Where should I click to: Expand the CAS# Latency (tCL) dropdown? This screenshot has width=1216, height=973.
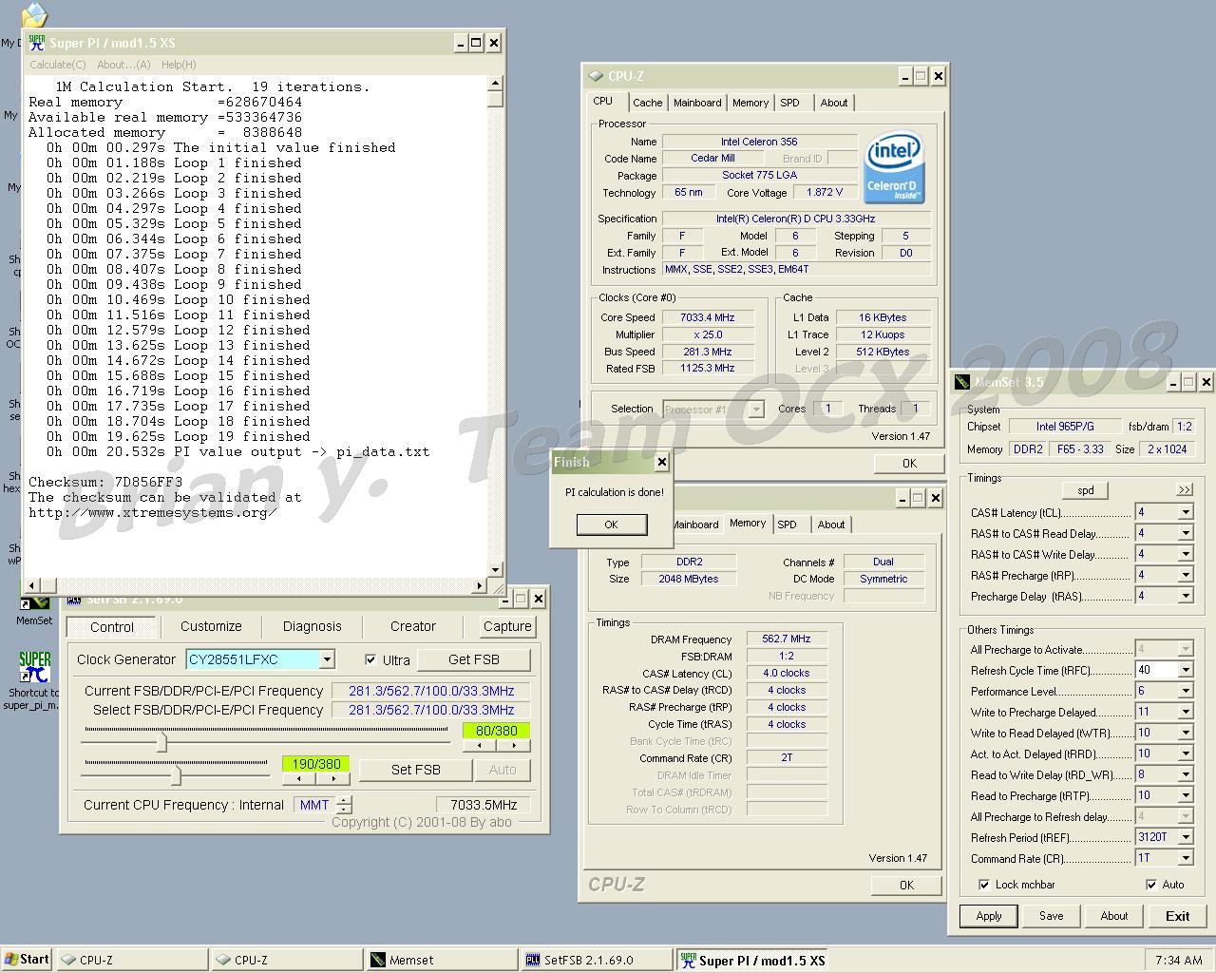pos(1185,512)
